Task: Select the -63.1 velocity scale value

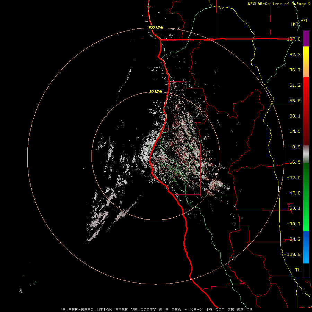Action: click(x=294, y=208)
